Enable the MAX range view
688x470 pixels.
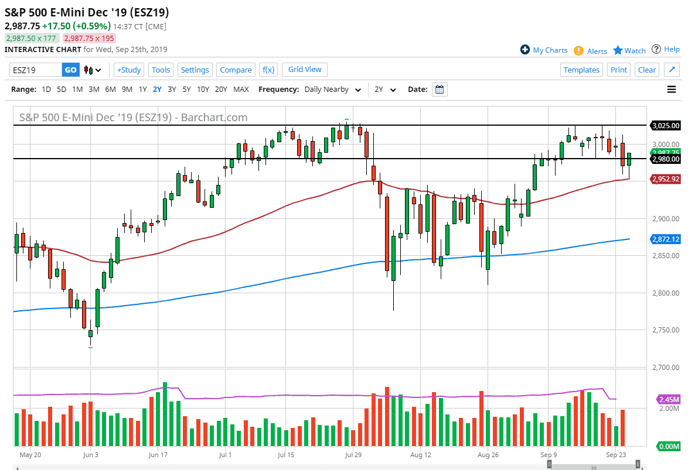(x=241, y=90)
